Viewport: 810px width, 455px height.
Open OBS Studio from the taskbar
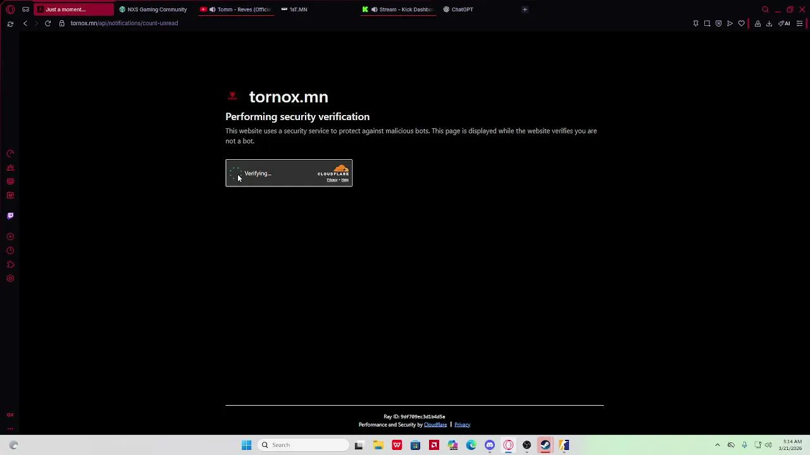tap(526, 445)
